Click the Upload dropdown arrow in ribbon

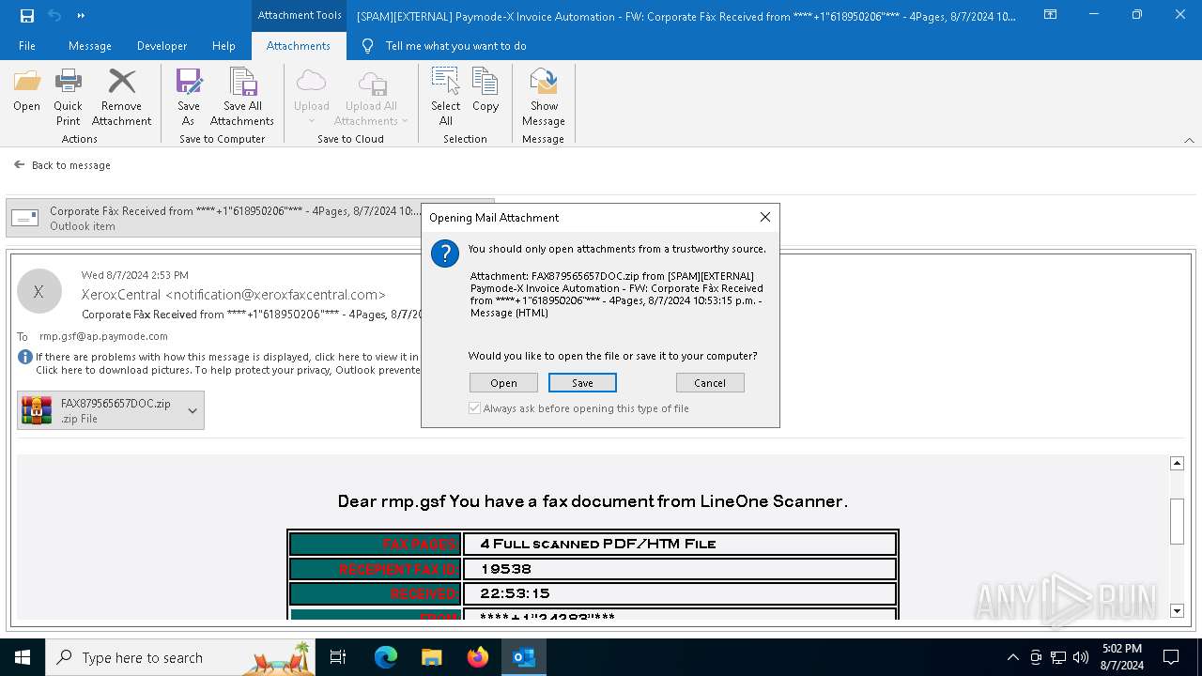coord(311,121)
